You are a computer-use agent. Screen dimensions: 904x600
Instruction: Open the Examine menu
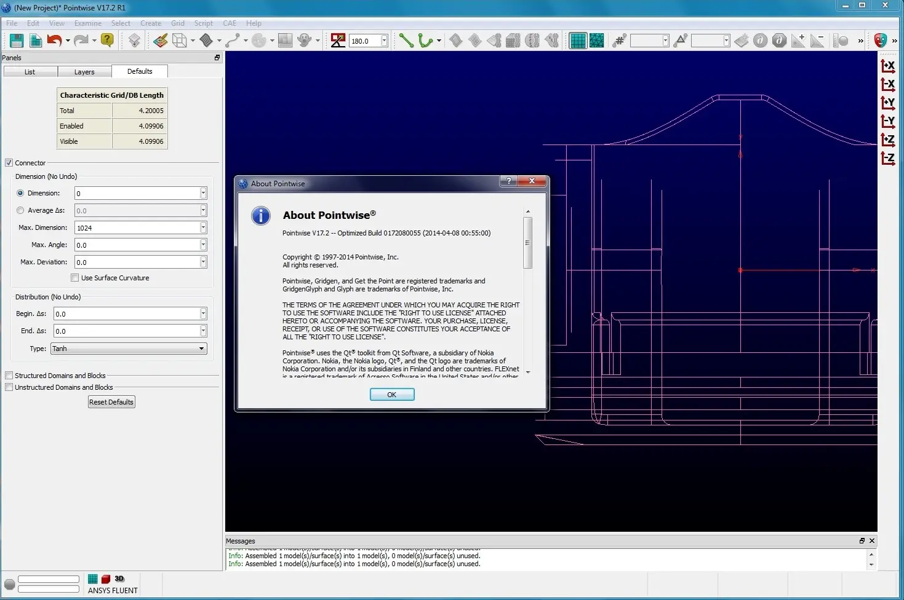pos(88,23)
